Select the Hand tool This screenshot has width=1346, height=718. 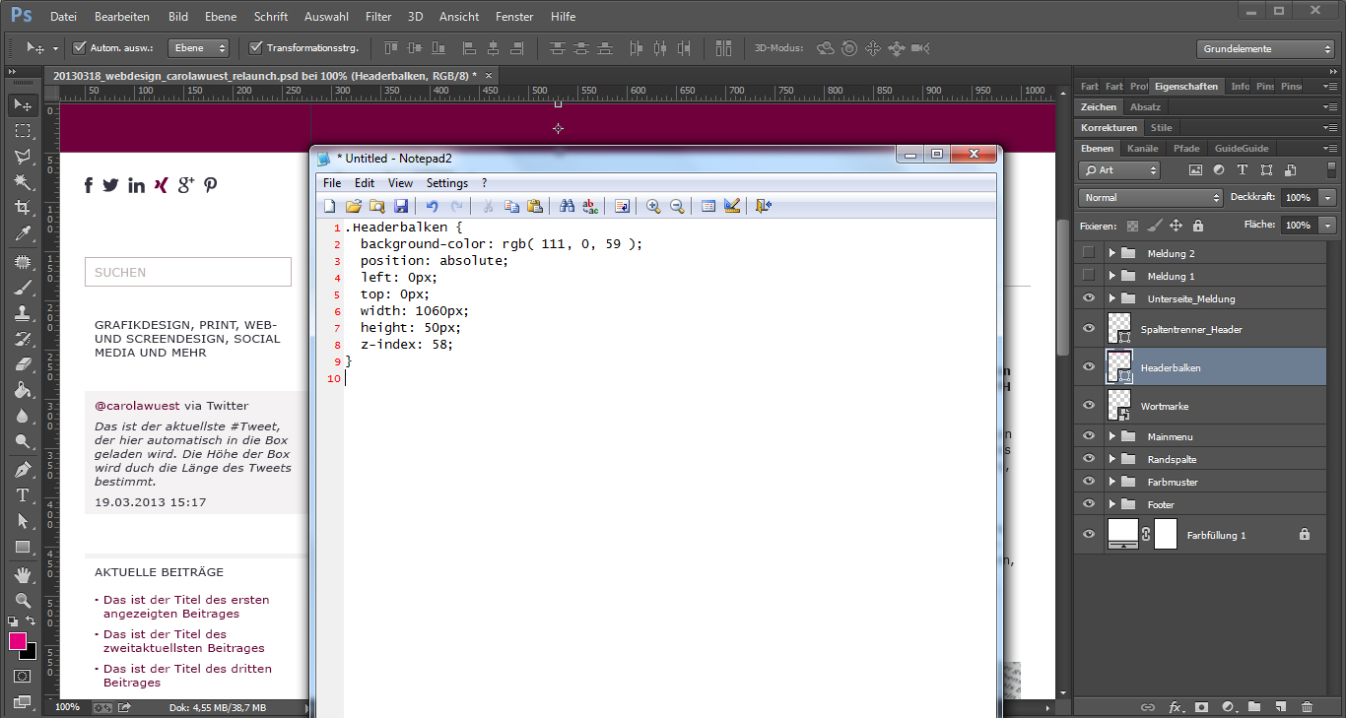[x=23, y=574]
